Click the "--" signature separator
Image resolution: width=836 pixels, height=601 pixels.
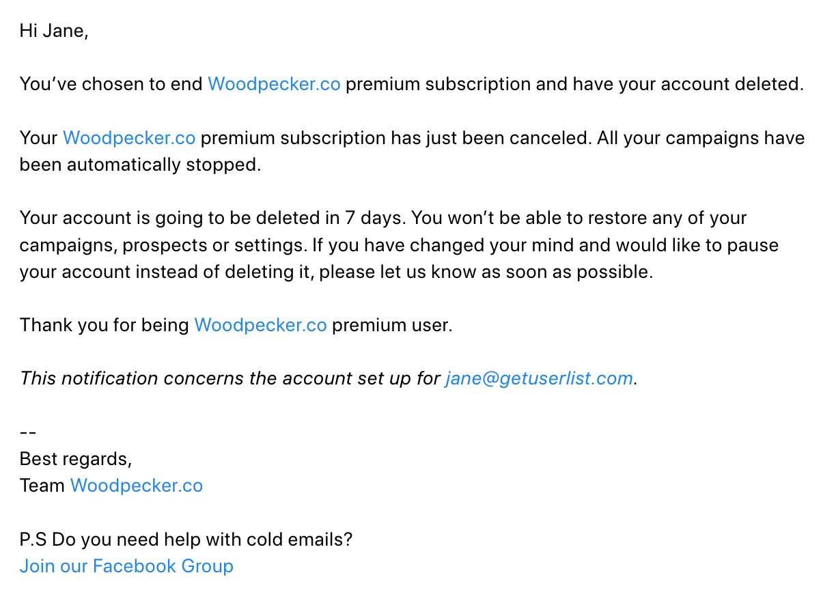tap(28, 432)
